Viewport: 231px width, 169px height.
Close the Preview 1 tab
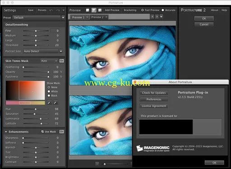click(x=87, y=17)
